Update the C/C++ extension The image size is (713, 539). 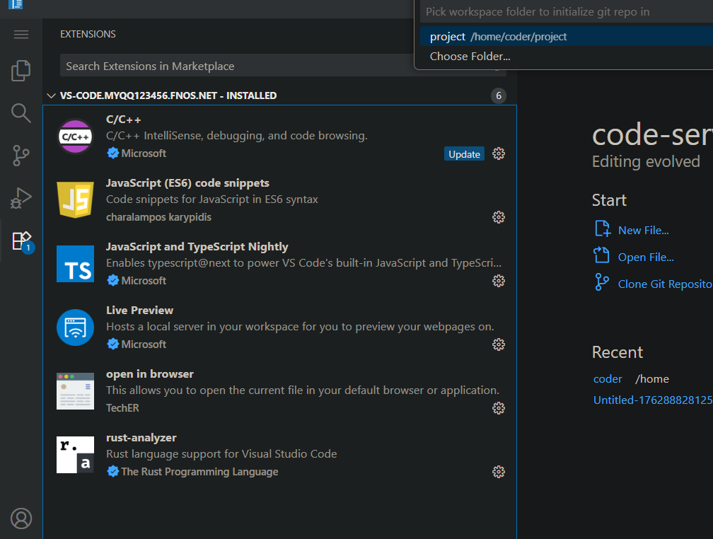464,154
